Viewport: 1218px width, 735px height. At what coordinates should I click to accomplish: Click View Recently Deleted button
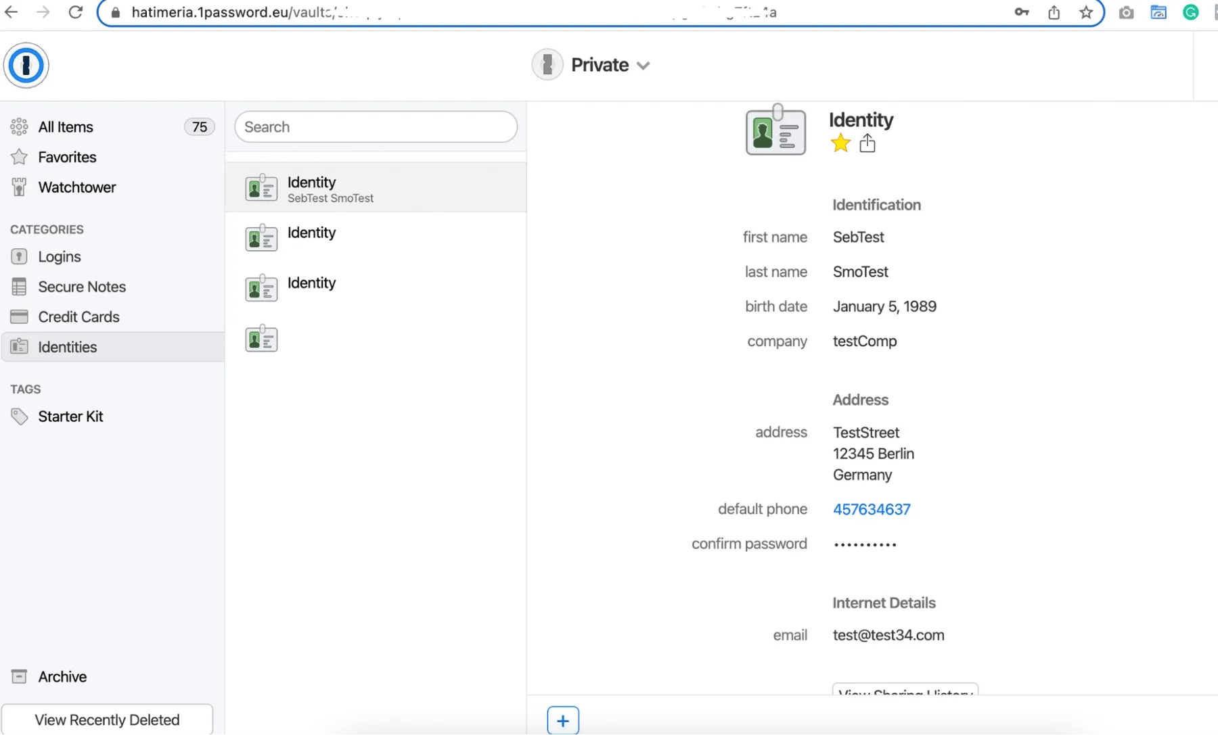pyautogui.click(x=107, y=719)
